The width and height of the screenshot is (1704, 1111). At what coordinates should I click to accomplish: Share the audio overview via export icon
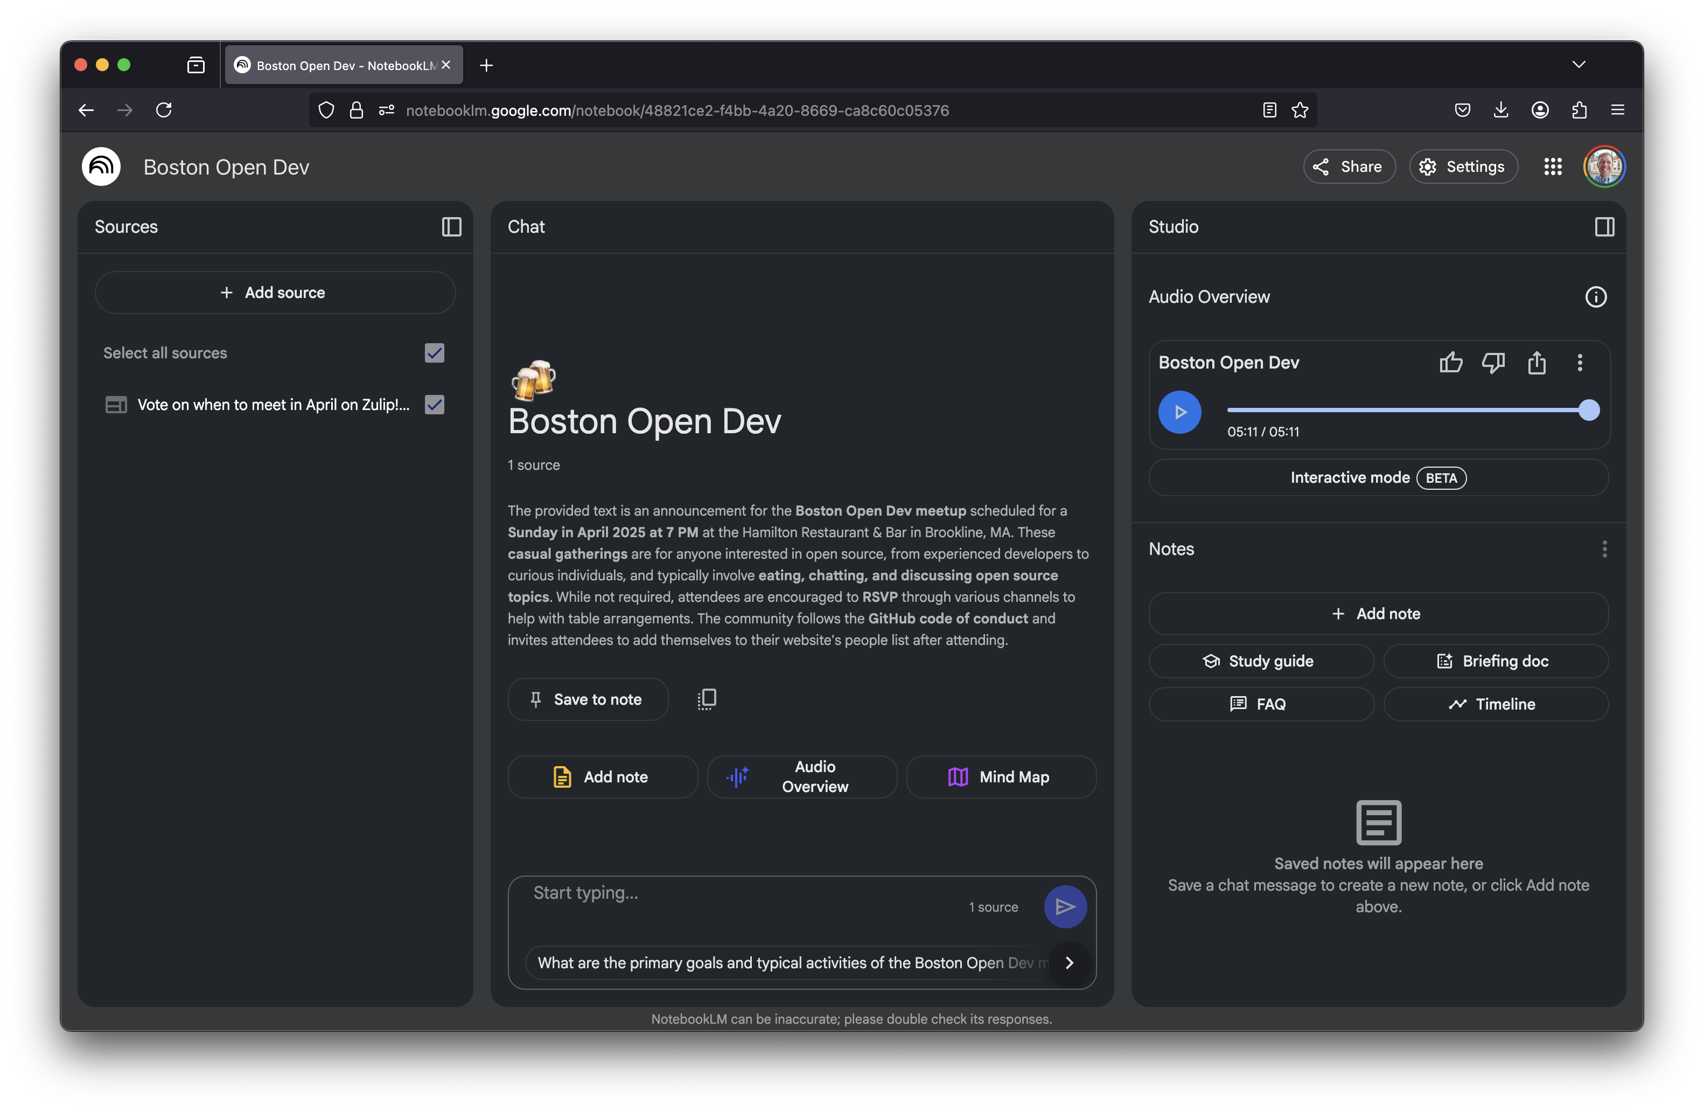point(1537,363)
